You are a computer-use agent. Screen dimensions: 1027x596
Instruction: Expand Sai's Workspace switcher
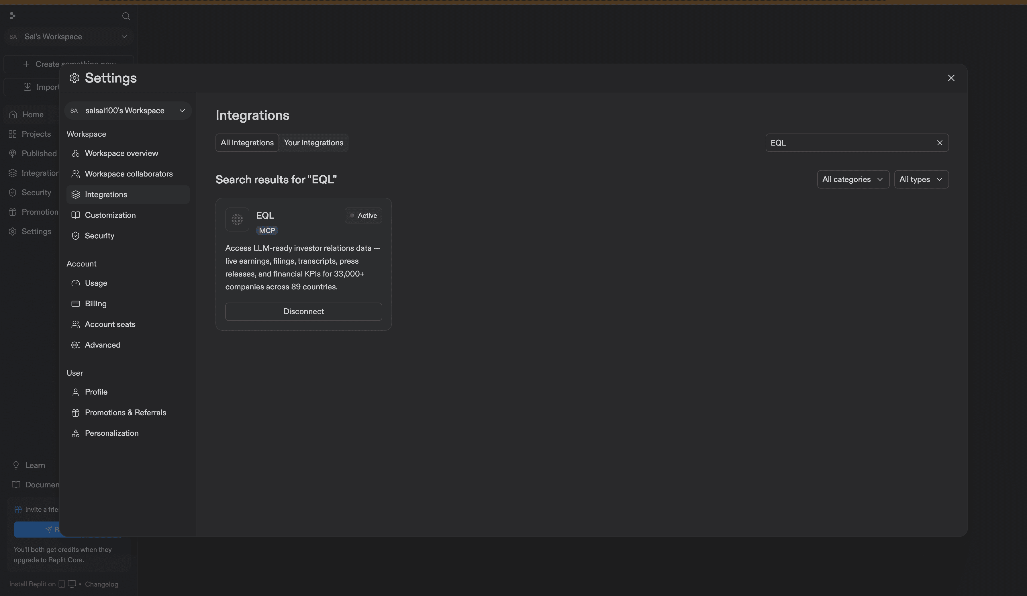(x=68, y=37)
